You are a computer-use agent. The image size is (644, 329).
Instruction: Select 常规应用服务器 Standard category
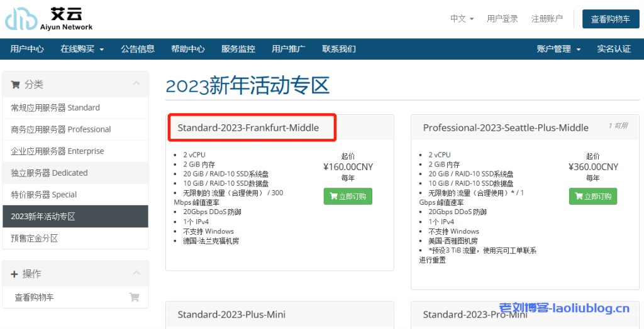coord(75,108)
